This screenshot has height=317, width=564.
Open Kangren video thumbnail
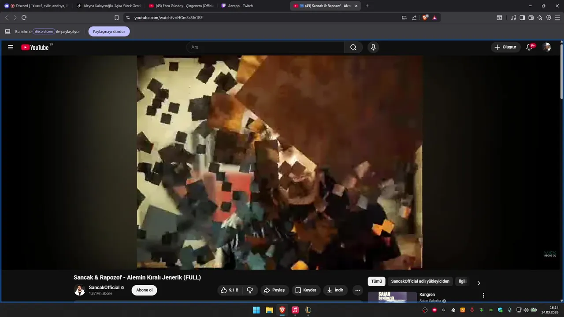point(392,297)
